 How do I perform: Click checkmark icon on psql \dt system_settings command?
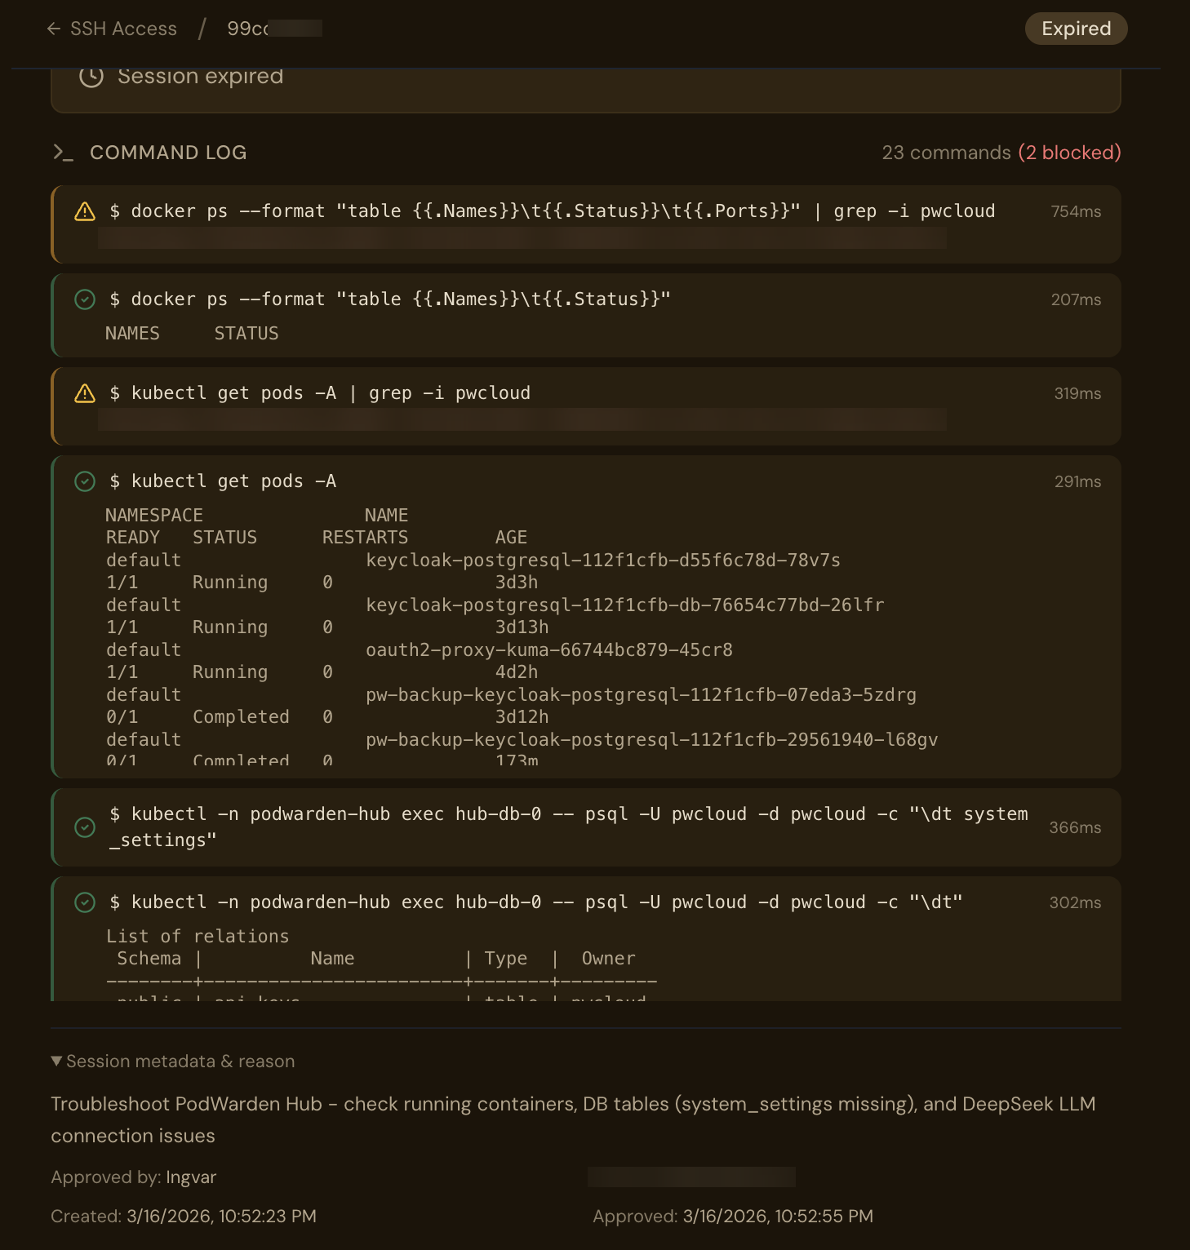click(x=85, y=827)
